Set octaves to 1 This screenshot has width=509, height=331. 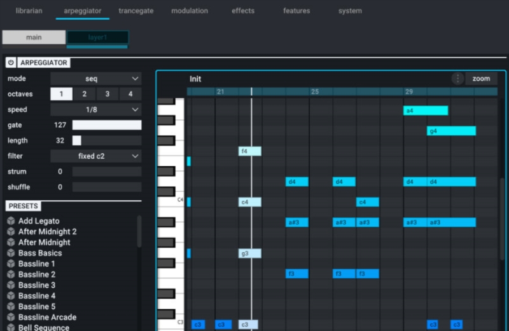coord(61,94)
